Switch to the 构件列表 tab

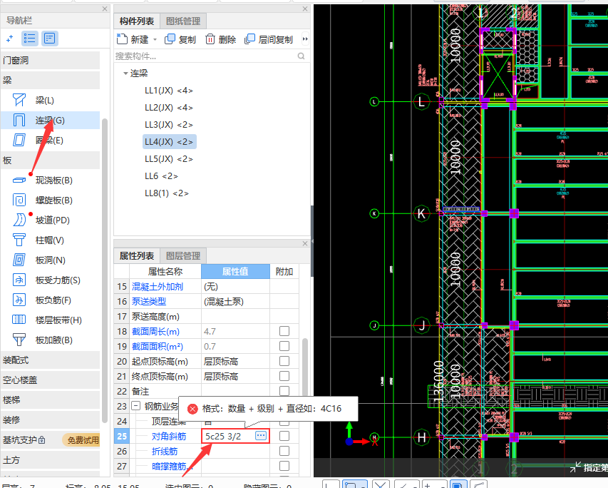(x=137, y=21)
